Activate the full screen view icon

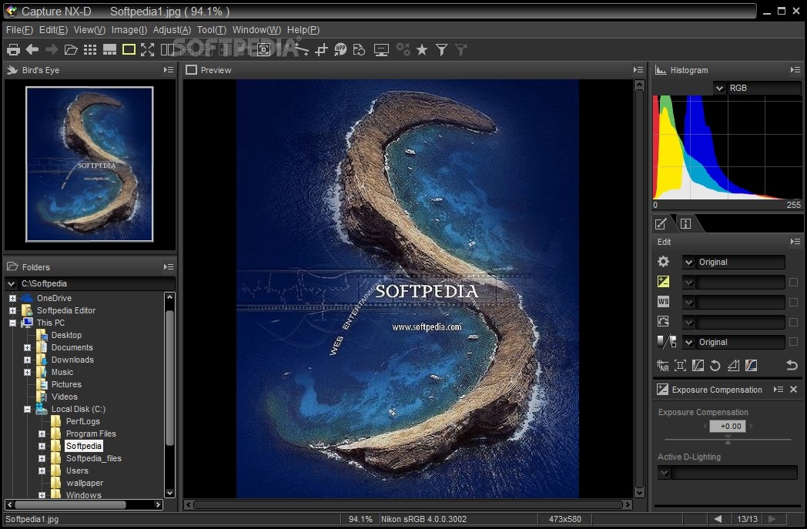point(146,49)
